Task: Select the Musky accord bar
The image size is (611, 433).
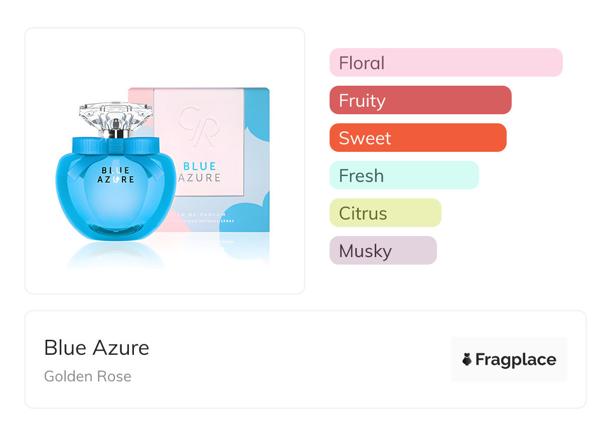Action: (x=383, y=251)
